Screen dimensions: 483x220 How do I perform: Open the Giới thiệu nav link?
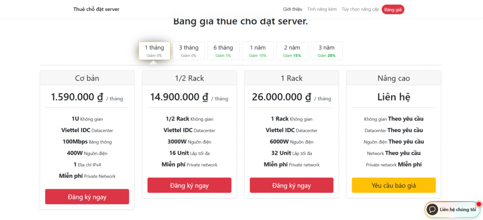point(292,9)
